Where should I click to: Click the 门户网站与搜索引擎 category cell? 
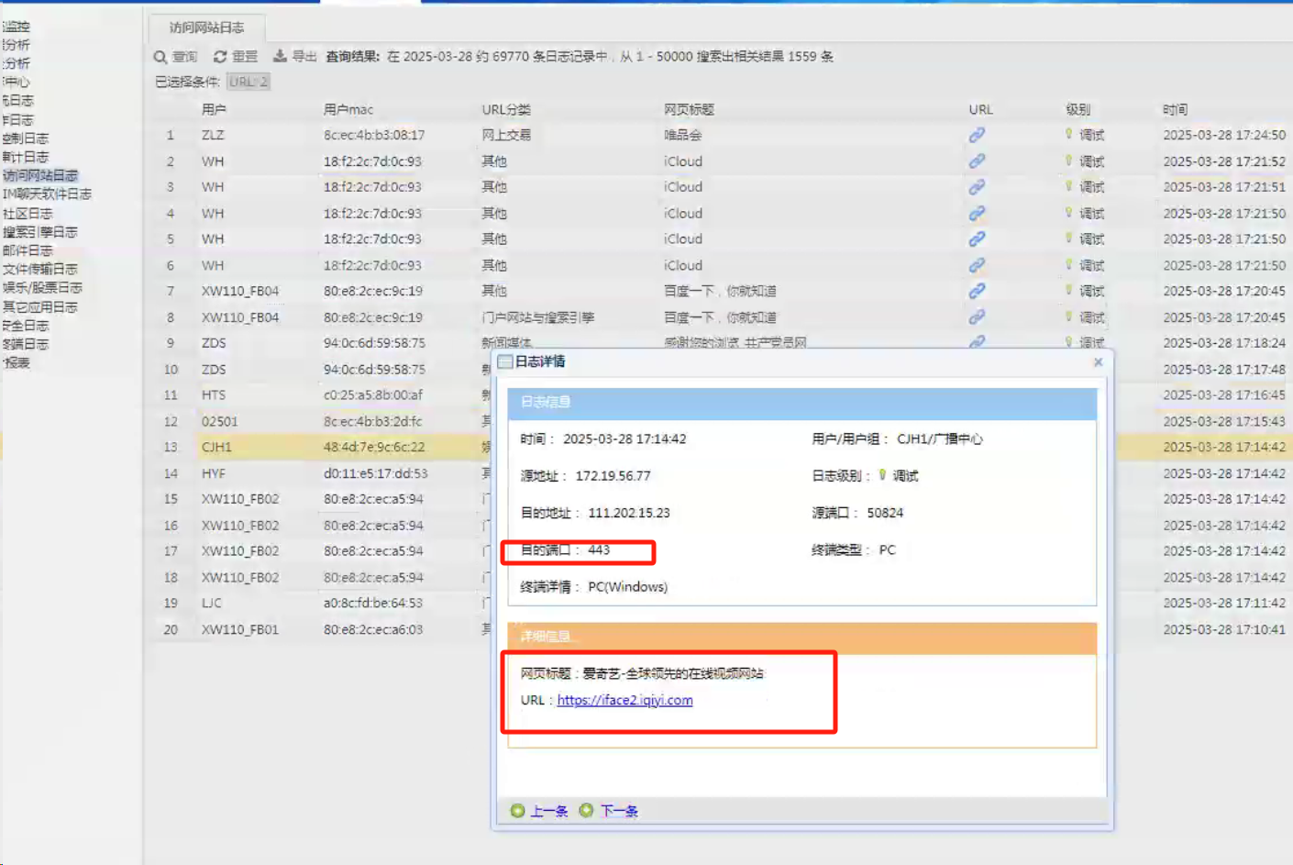tap(538, 317)
